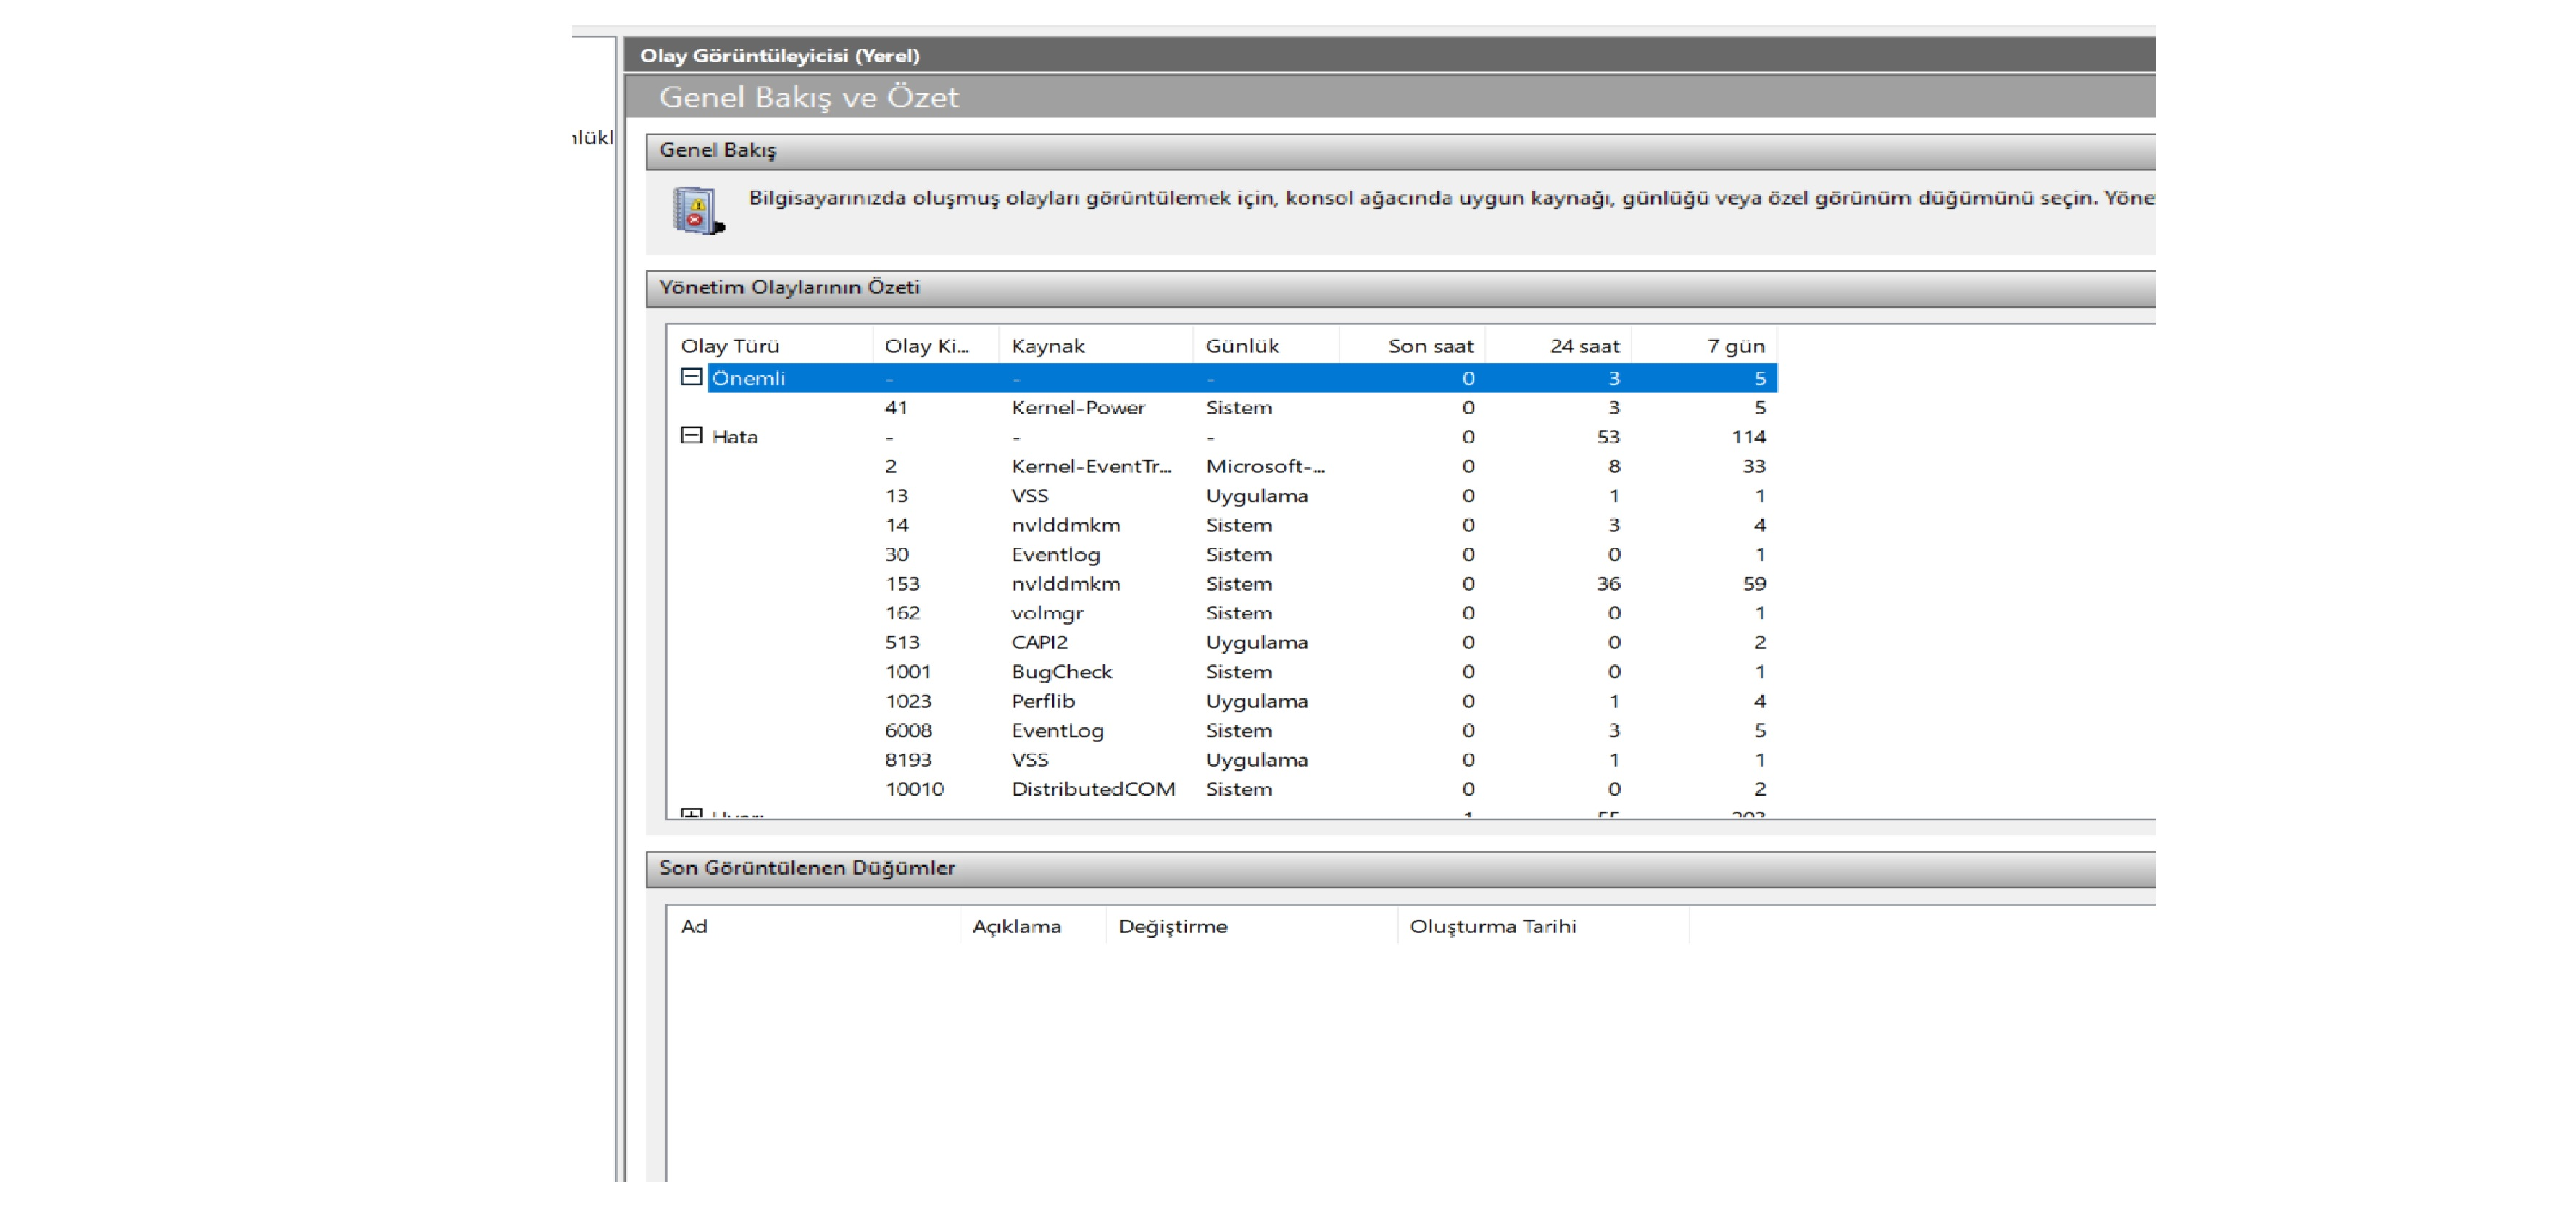Image resolution: width=2576 pixels, height=1231 pixels.
Task: Select the highlighted Önemli summary row
Action: [1242, 378]
